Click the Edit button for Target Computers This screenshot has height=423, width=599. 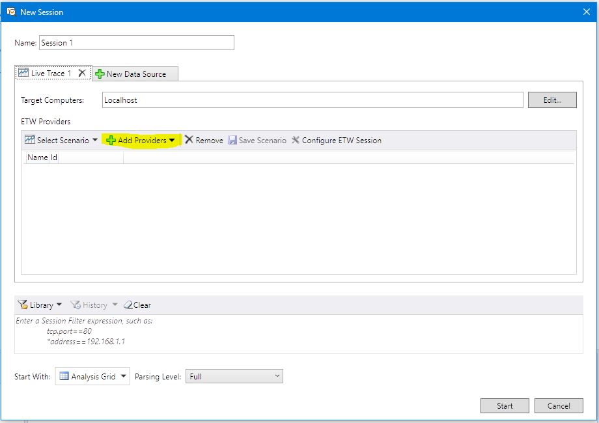(x=551, y=100)
